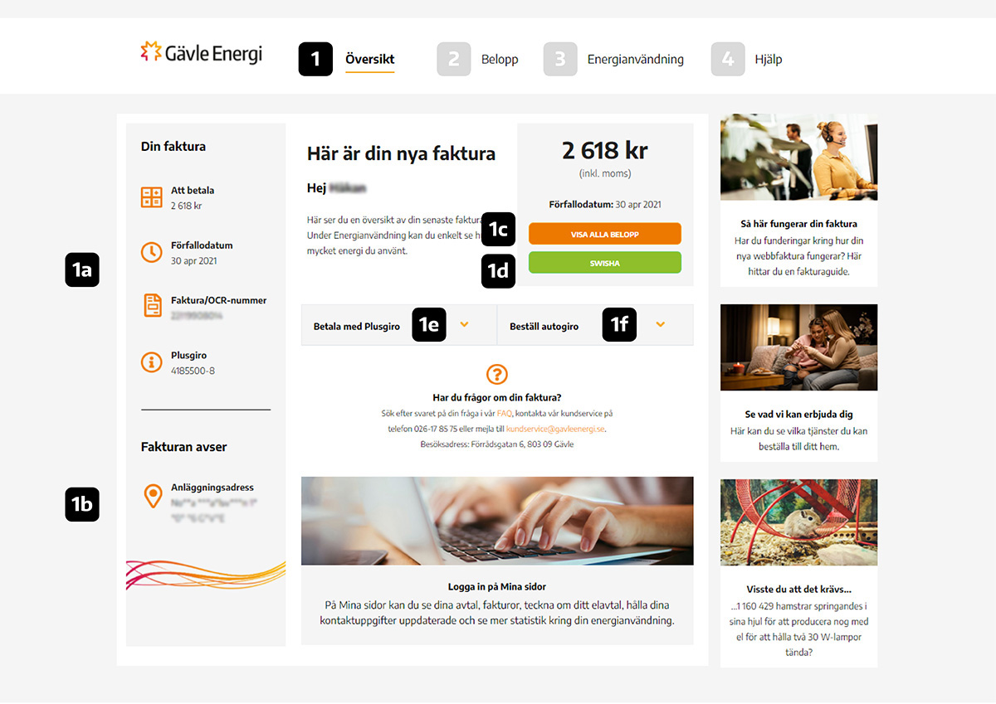Click the orange question mark icon

497,374
